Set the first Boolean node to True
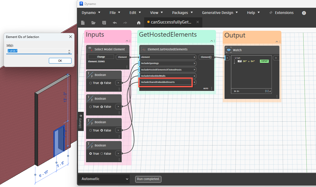The image size is (316, 187). tap(91, 83)
